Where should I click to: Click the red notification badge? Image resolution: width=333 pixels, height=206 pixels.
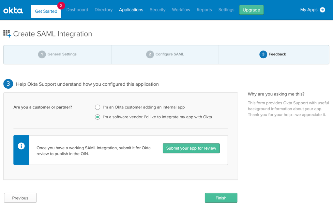(x=61, y=6)
